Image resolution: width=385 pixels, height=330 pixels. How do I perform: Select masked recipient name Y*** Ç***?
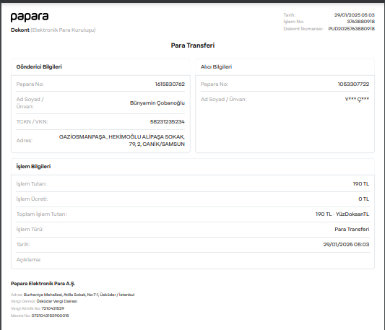point(357,100)
